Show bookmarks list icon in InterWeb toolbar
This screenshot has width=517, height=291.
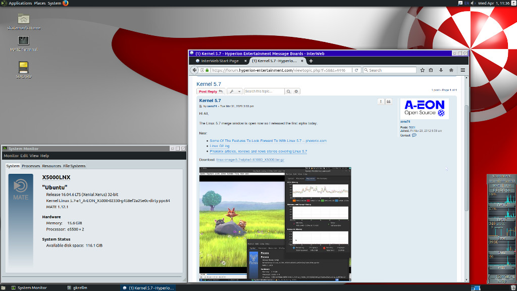tap(431, 70)
